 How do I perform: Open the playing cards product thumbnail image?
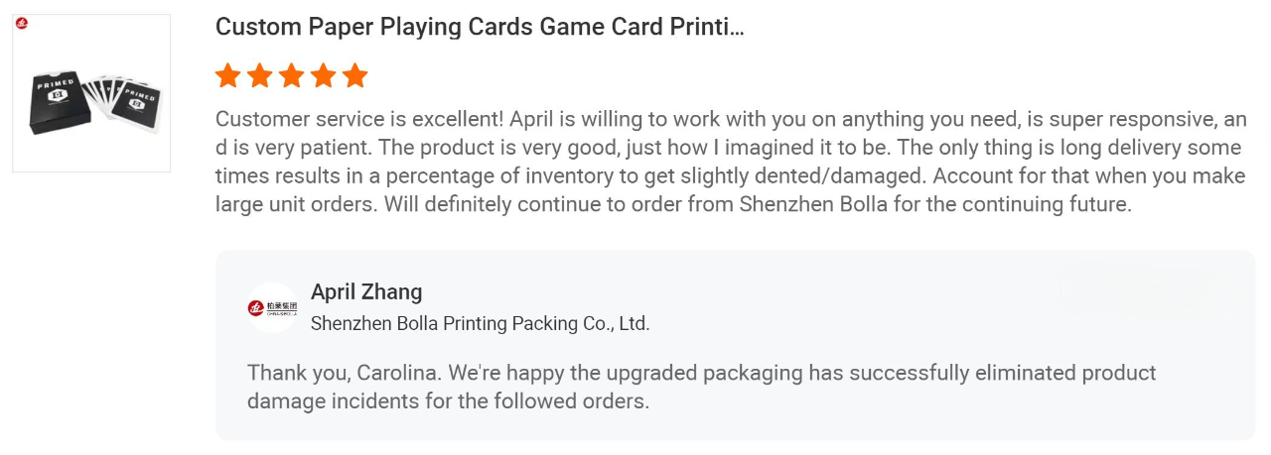[x=91, y=93]
